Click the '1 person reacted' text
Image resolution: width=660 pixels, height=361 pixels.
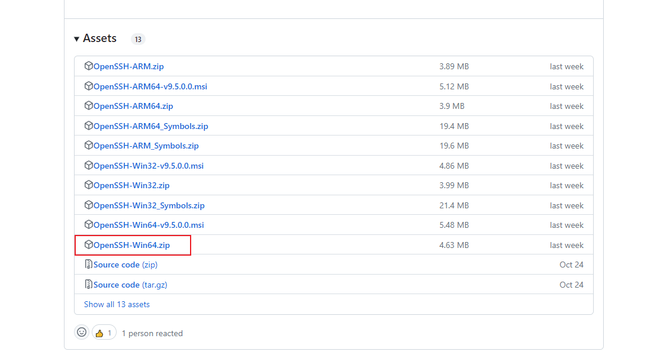152,333
